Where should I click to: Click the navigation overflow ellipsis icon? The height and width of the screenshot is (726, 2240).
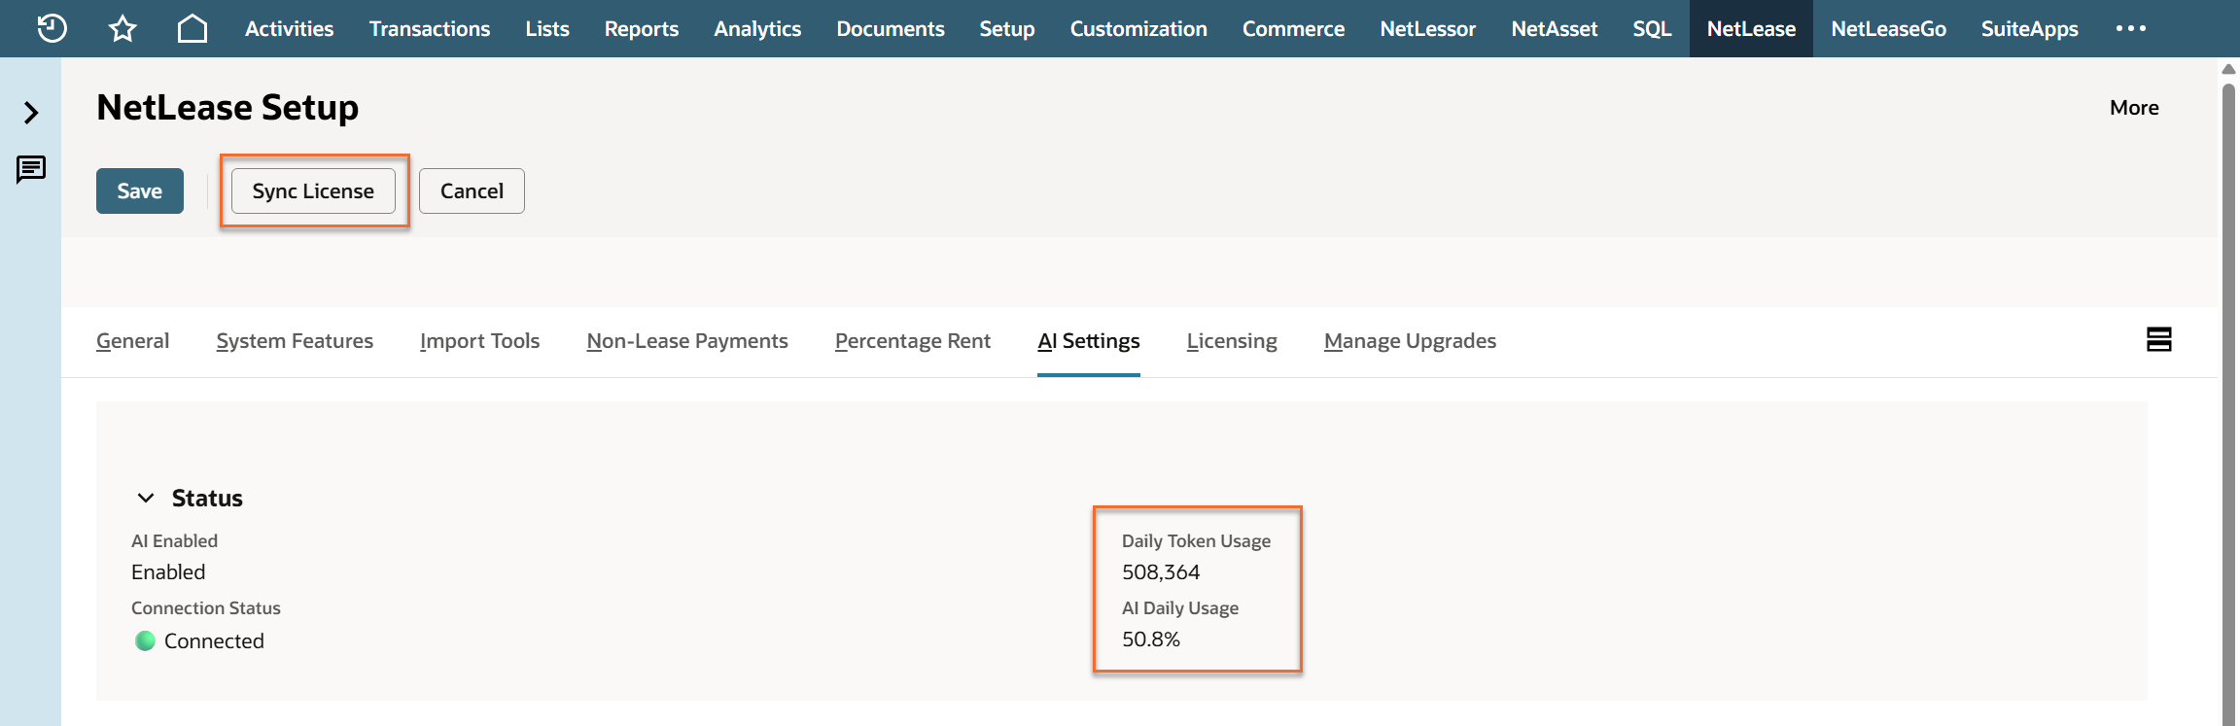click(x=2131, y=28)
